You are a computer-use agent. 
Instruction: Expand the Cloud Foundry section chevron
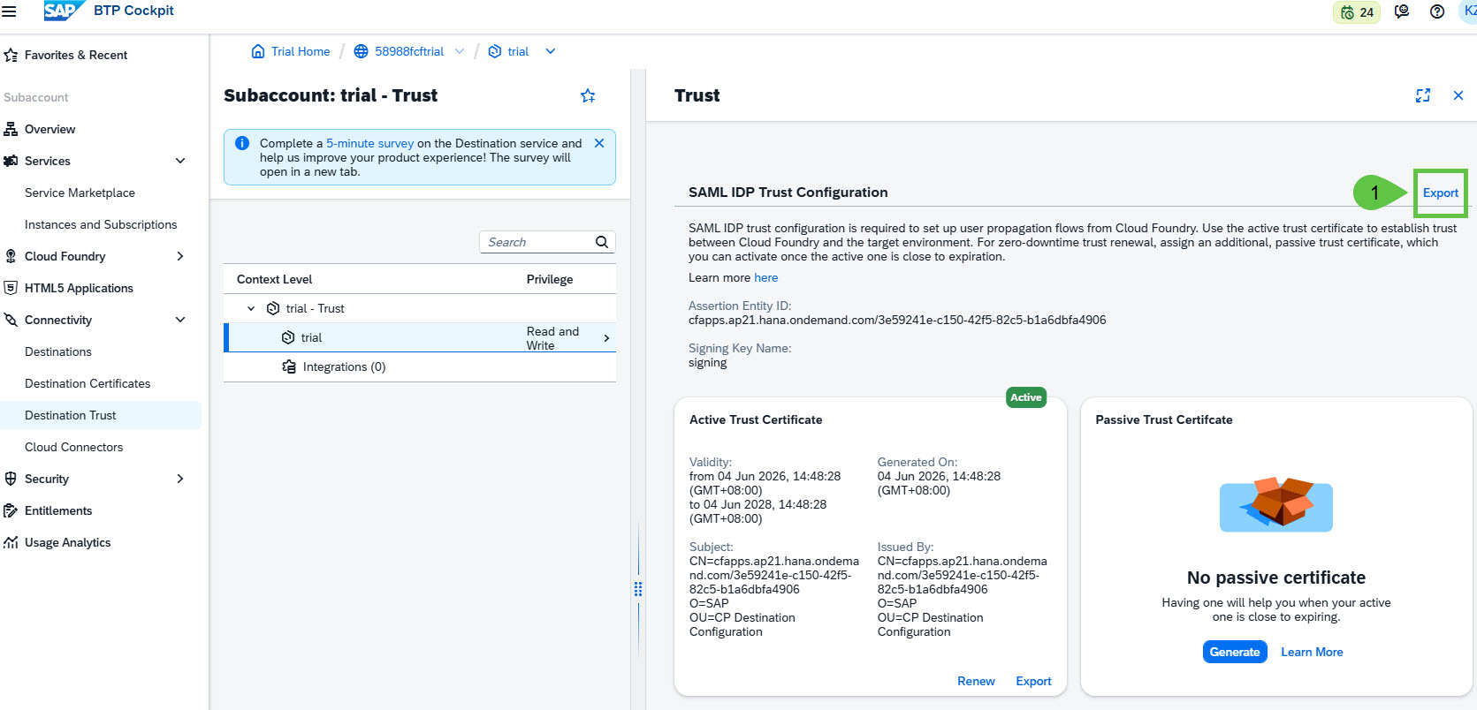[x=180, y=256]
